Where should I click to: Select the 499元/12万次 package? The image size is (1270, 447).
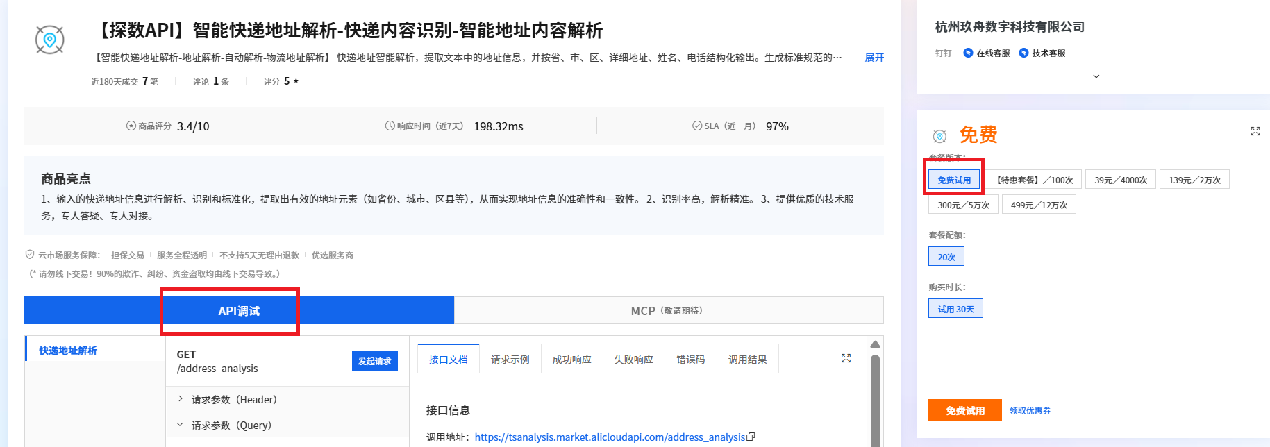coord(1039,205)
